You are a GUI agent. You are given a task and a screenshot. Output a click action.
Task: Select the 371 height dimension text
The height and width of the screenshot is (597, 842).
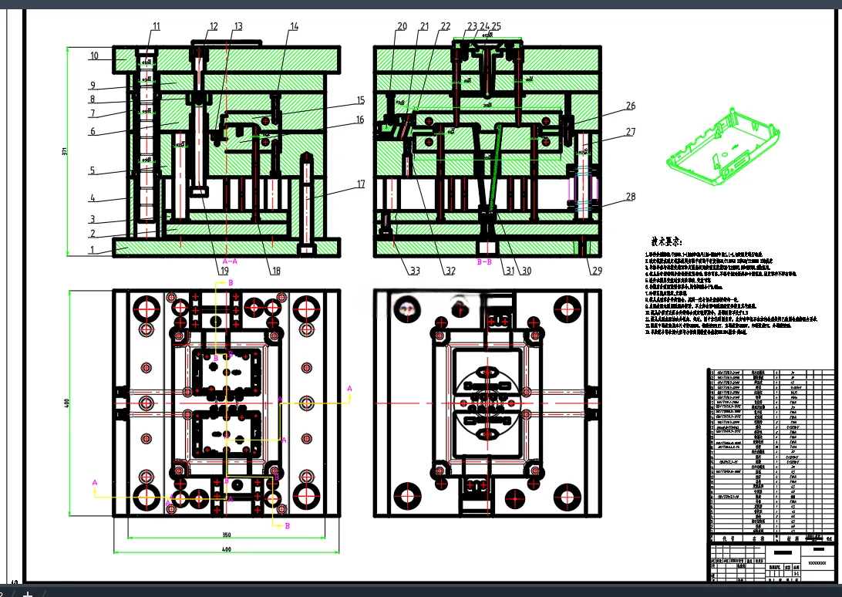[x=65, y=151]
